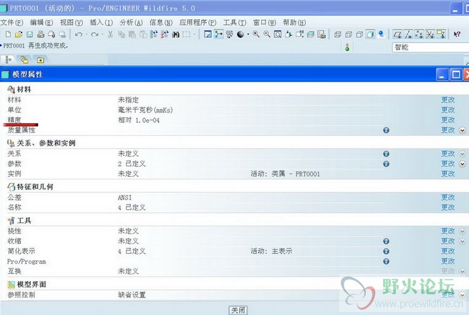Toggle the spin center display
Viewport: 469px width, 315px height.
[219, 34]
